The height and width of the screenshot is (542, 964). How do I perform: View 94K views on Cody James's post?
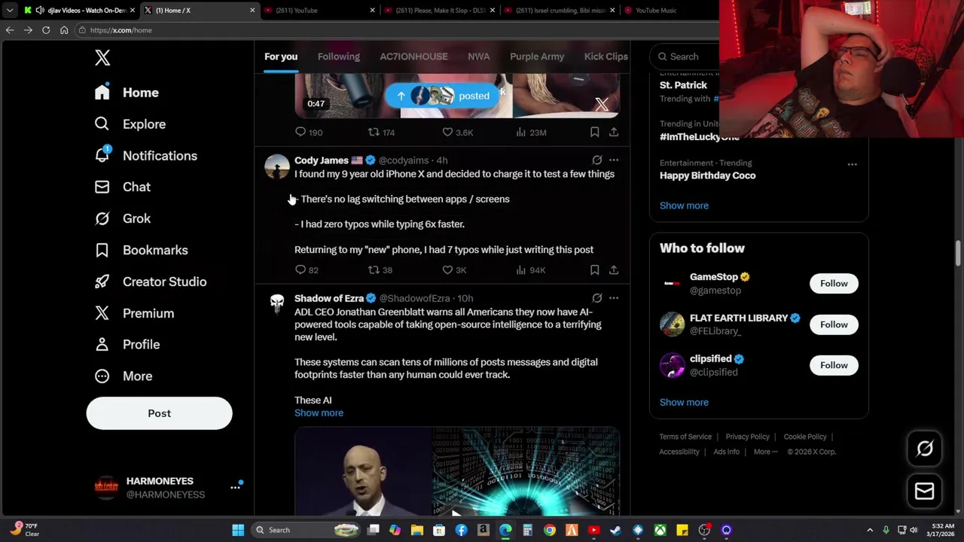tap(531, 270)
